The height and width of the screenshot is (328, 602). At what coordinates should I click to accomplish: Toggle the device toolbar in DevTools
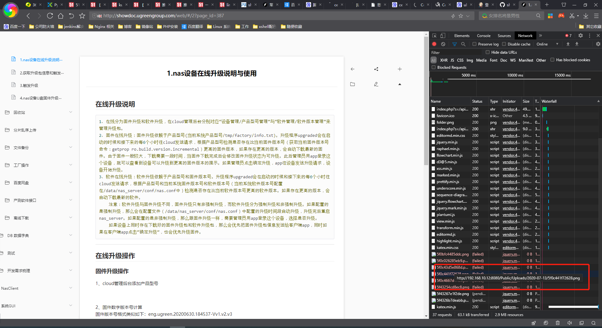click(443, 35)
